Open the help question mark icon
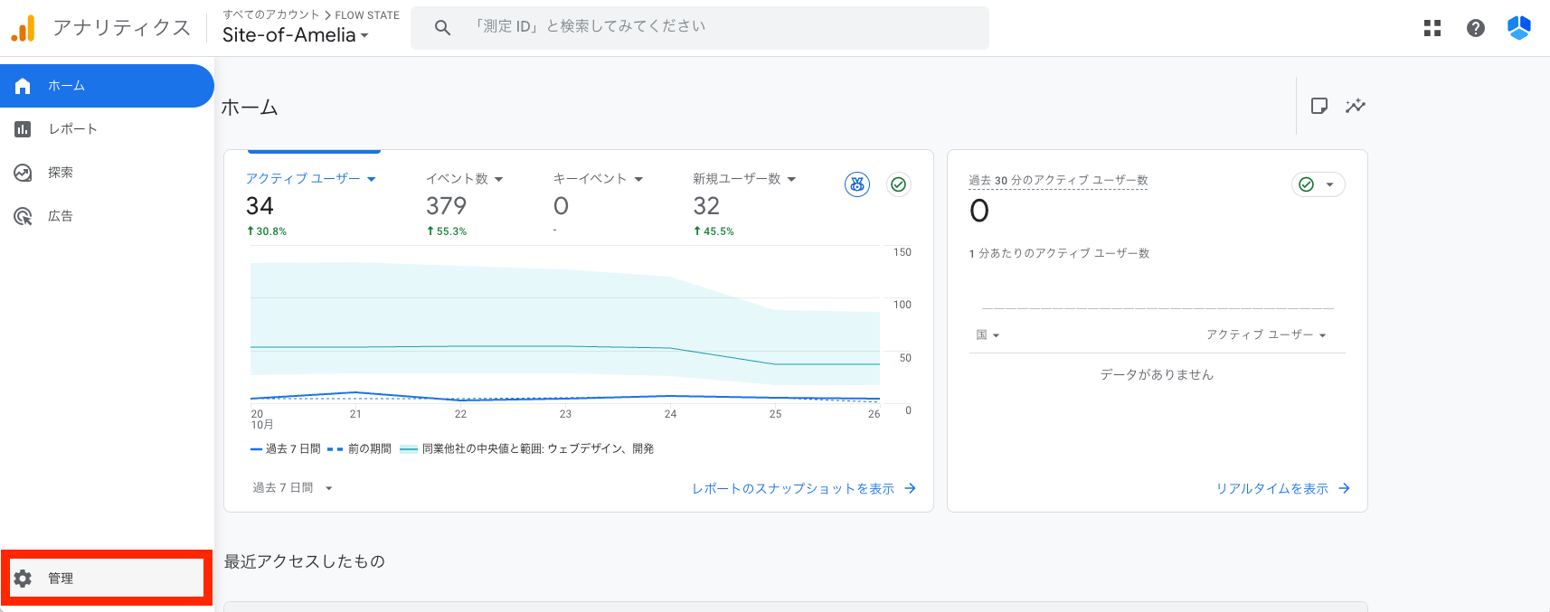This screenshot has width=1550, height=612. [x=1476, y=28]
